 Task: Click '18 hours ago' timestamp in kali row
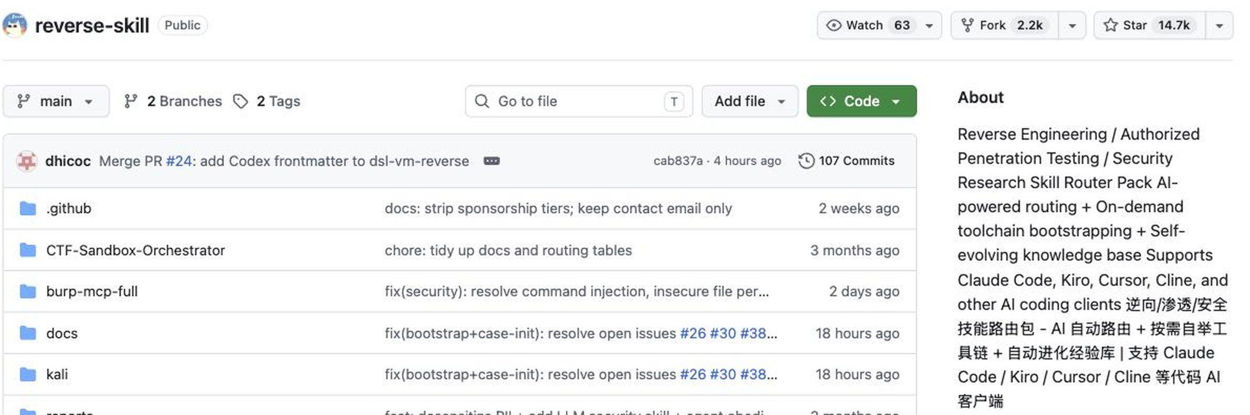coord(857,374)
